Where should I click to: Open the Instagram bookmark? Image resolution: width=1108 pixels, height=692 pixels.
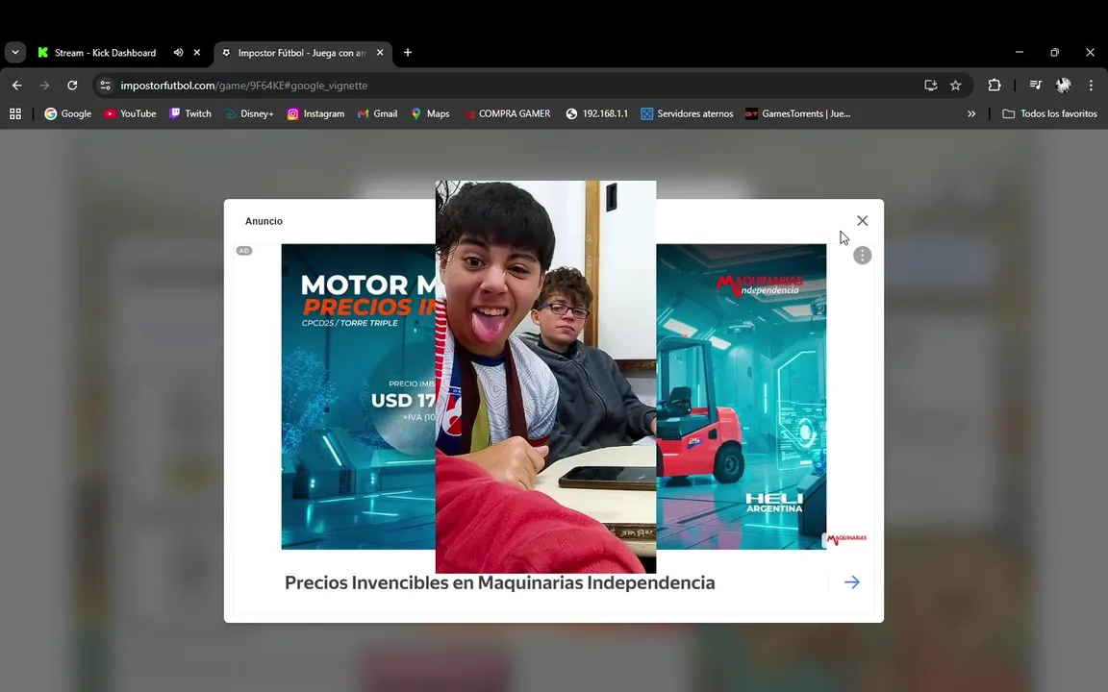[315, 113]
